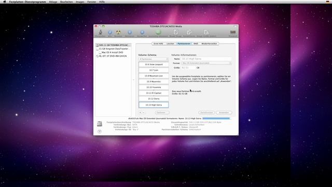The width and height of the screenshot is (332, 187).
Task: Open the Images menu
Action: (80, 2)
